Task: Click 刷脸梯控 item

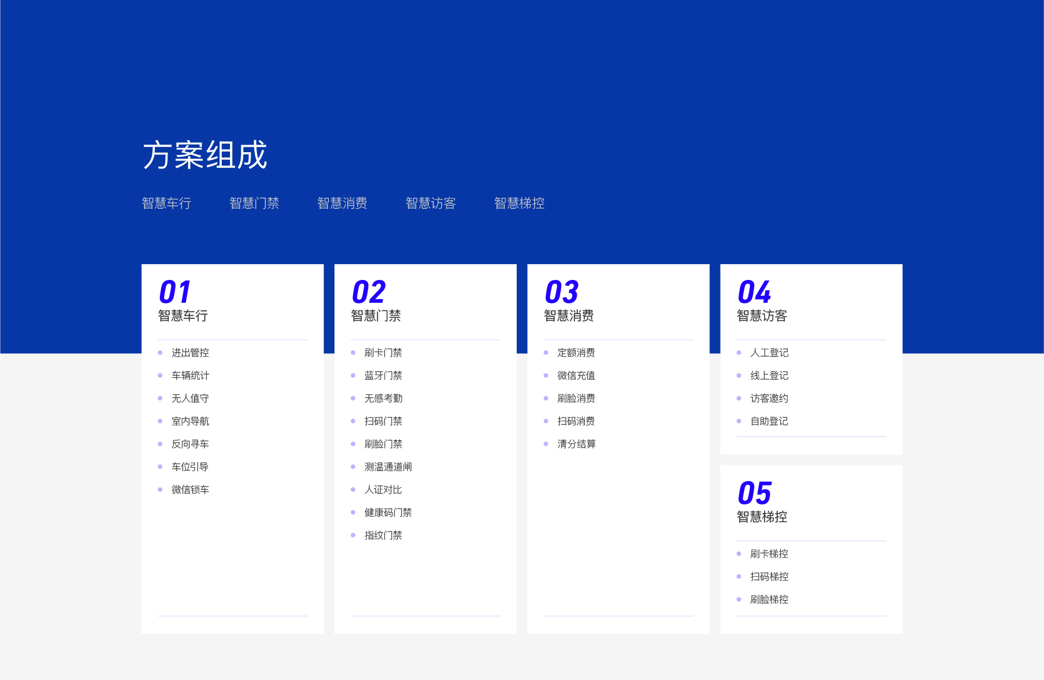Action: 769,600
